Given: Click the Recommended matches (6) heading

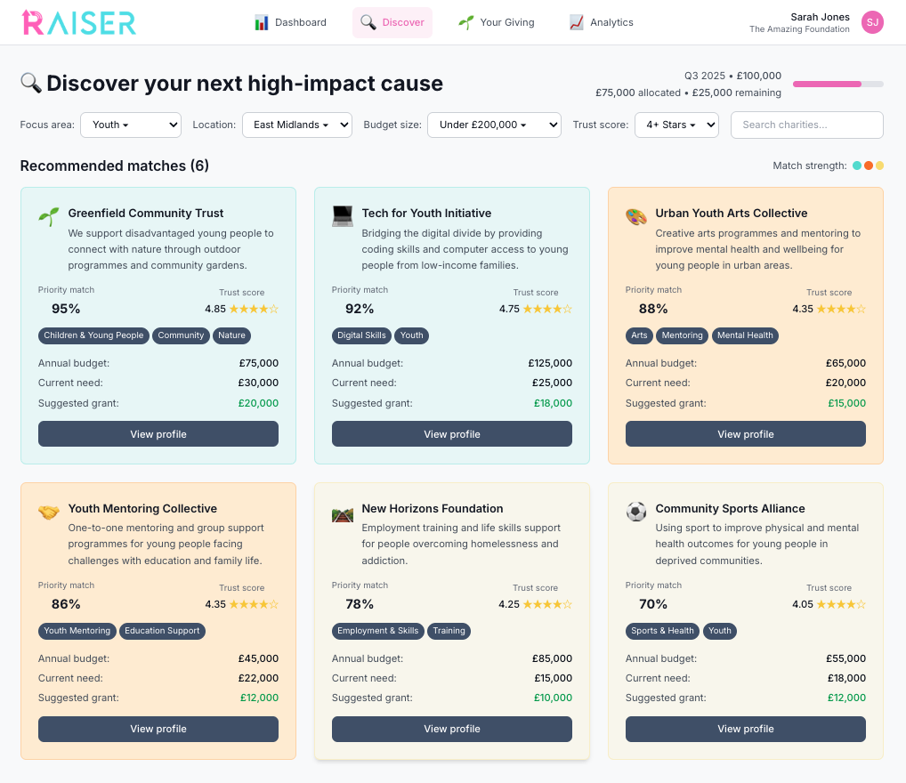Looking at the screenshot, I should click(115, 165).
